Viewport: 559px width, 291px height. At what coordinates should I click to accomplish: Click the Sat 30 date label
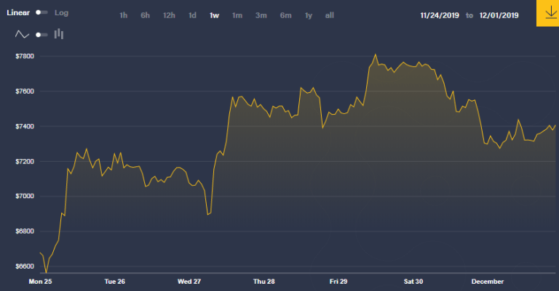(413, 282)
